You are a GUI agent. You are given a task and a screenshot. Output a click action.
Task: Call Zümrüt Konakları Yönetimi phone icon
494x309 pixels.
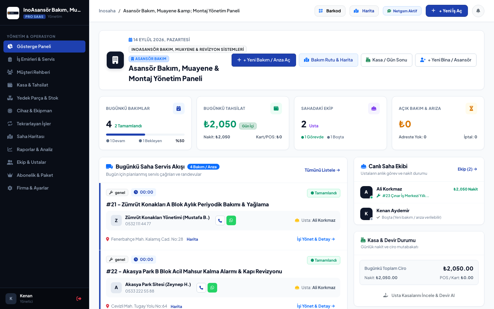click(x=220, y=220)
